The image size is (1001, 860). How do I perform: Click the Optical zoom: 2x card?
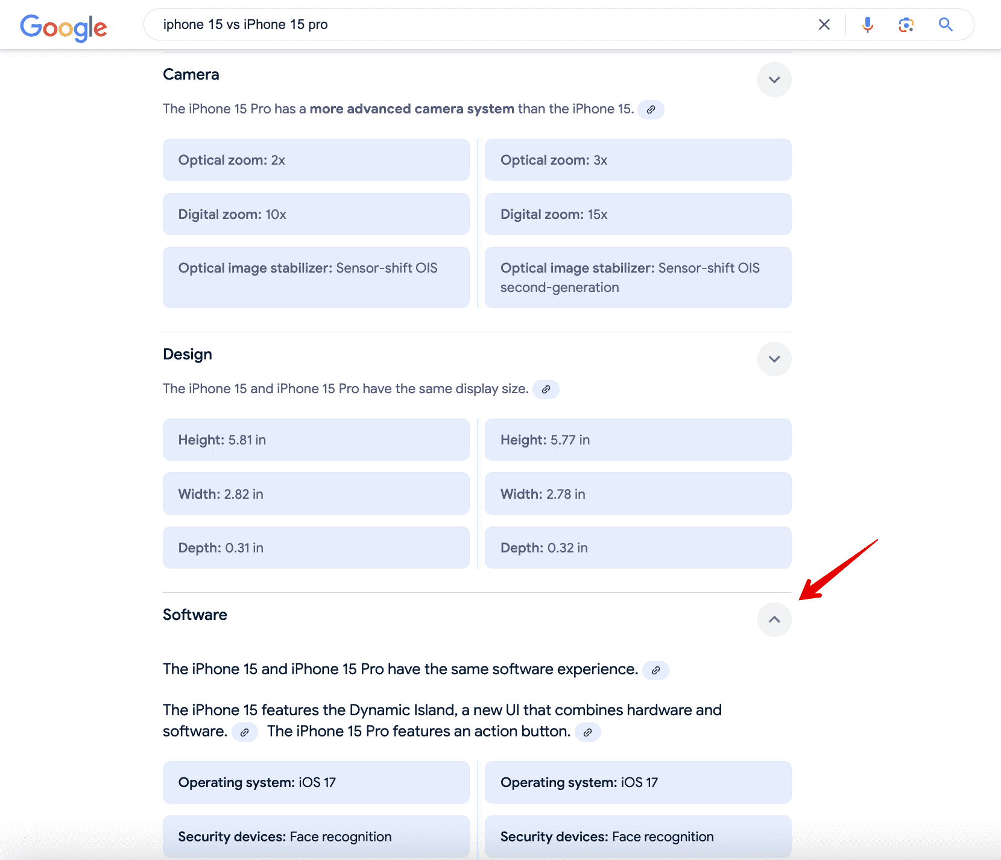click(x=316, y=160)
